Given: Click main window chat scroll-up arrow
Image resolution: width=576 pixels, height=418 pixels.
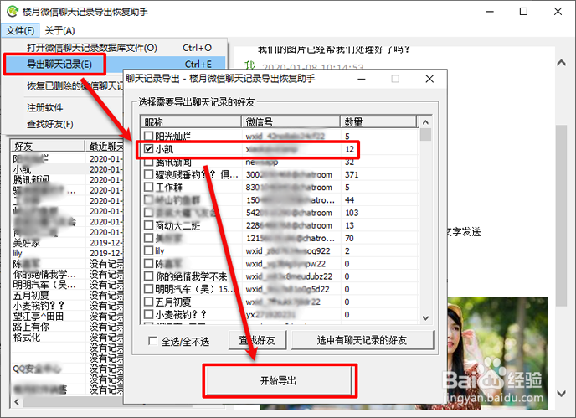Looking at the screenshot, I should 561,63.
